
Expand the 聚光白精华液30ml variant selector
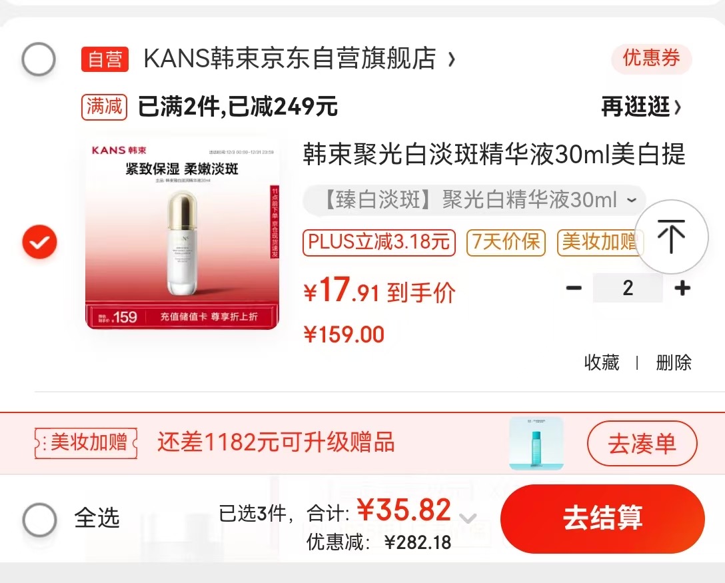pos(474,200)
